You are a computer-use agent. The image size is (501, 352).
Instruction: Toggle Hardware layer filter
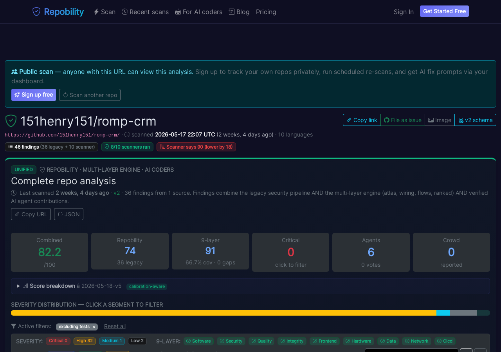pyautogui.click(x=358, y=341)
